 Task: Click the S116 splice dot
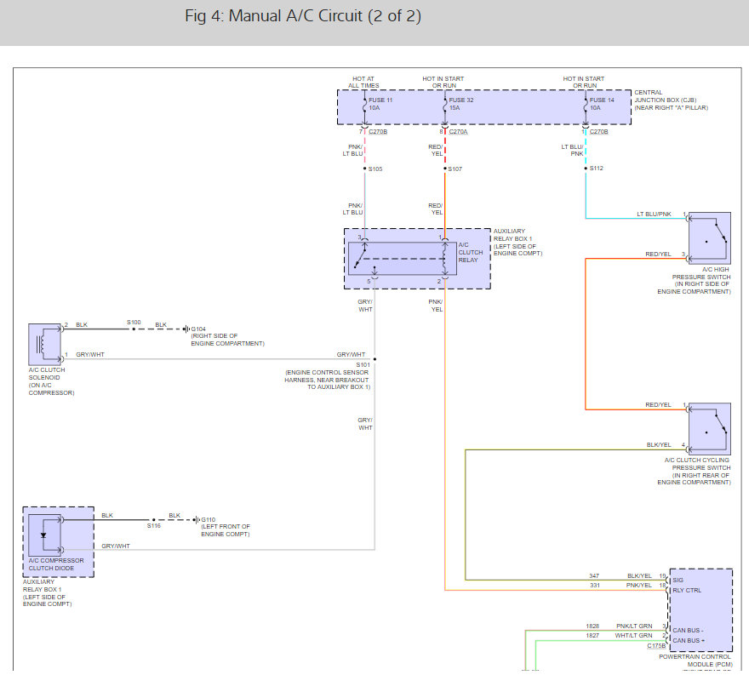[x=154, y=520]
